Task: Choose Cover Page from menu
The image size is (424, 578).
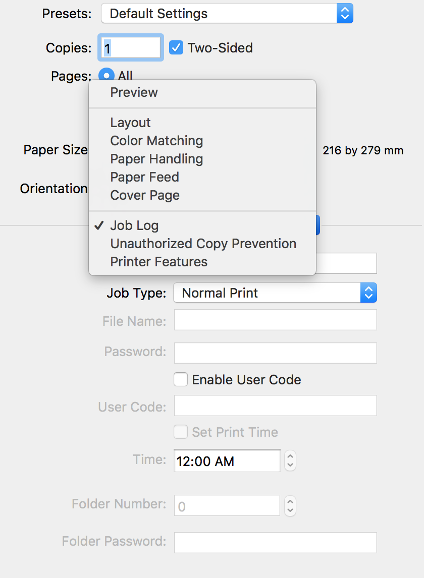Action: pos(145,195)
